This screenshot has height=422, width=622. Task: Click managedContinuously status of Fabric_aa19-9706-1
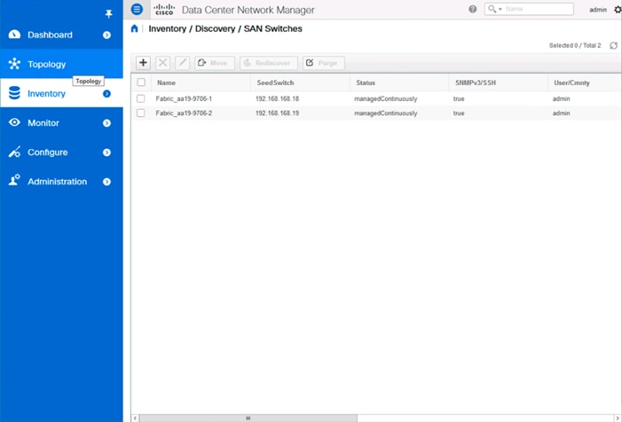386,98
